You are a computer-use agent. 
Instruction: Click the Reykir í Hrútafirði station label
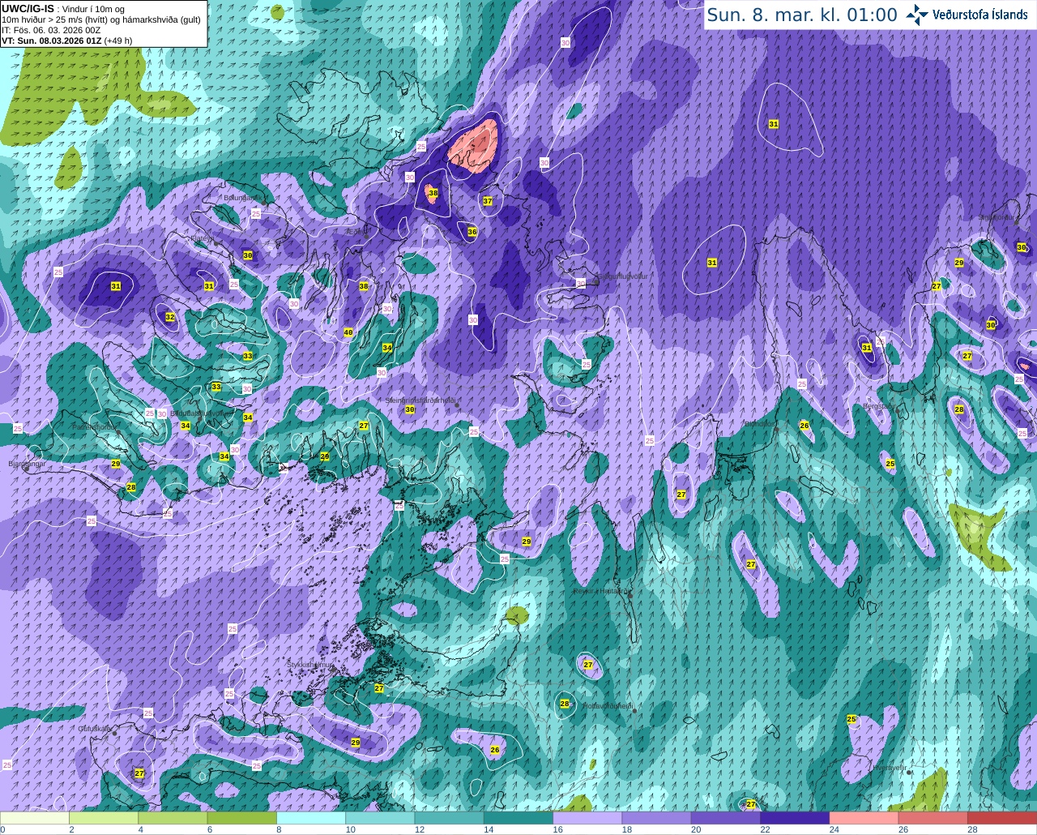pos(601,591)
